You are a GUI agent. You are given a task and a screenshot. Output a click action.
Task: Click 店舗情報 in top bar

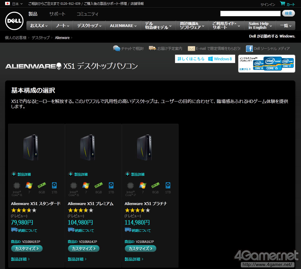point(137,4)
